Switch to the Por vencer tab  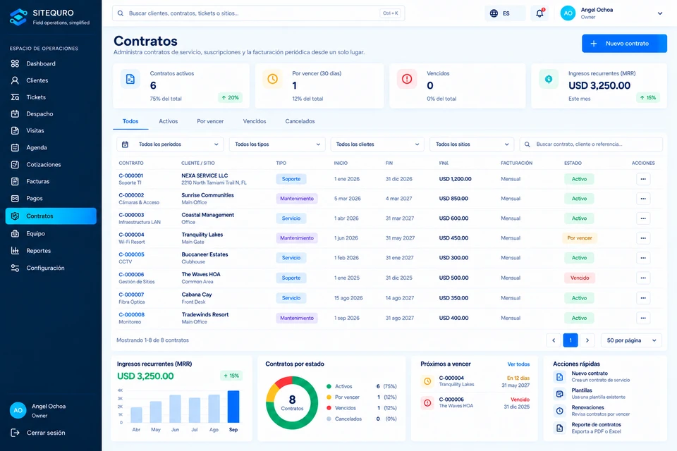[210, 121]
